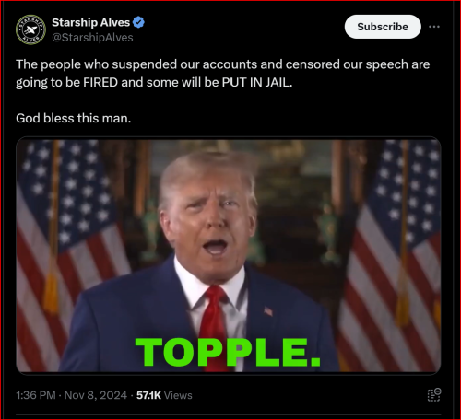Click the 1:36 PM timestamp
Screen dimensions: 461x420
(36, 395)
